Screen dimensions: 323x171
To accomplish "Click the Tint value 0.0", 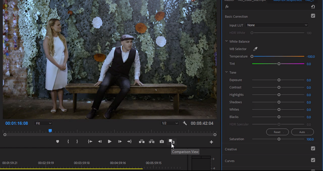I will click(x=308, y=64).
